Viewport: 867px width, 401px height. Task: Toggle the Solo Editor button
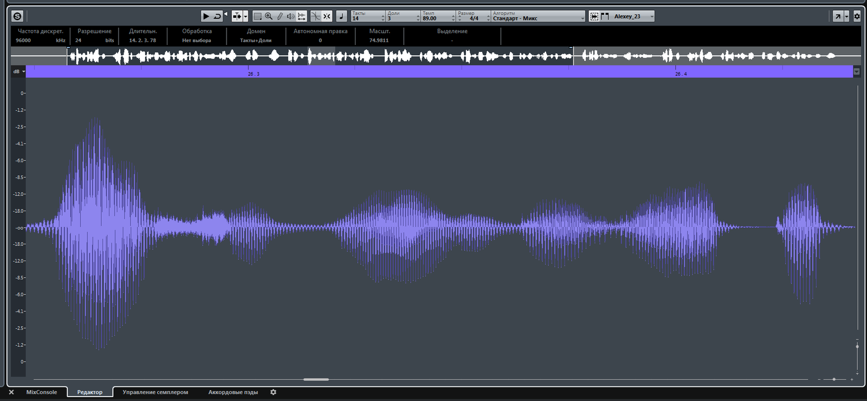tap(17, 16)
